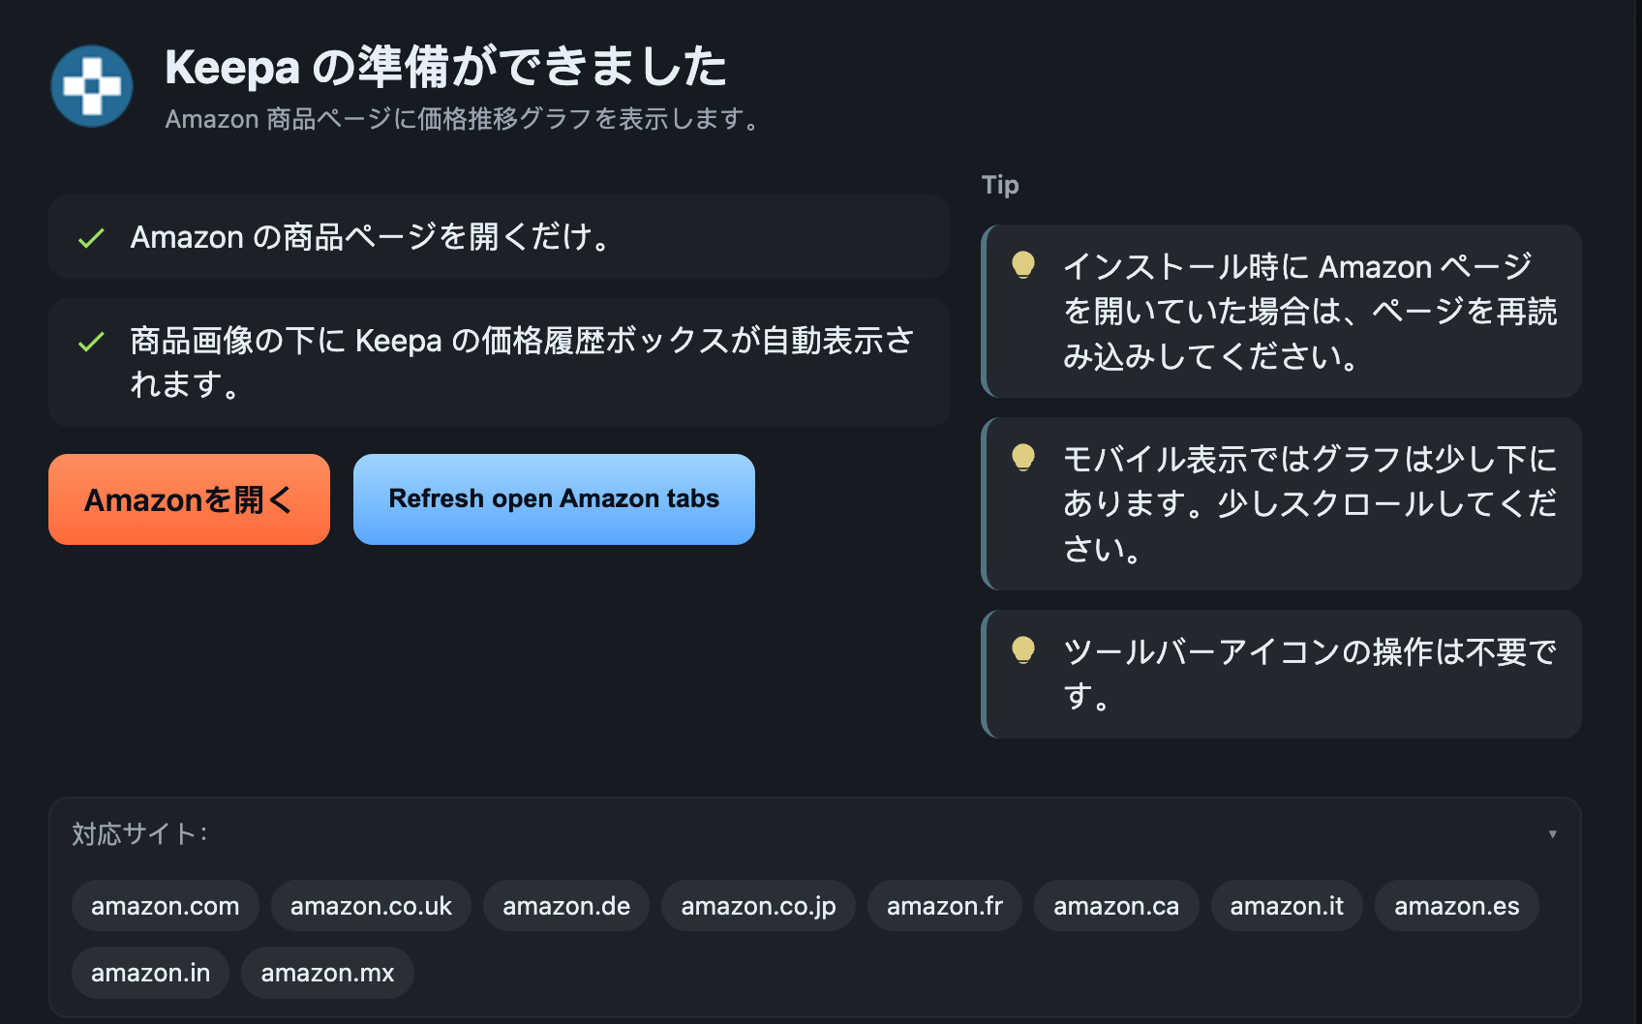Click lightbulb icon on ツールバーアイコン tip

tap(1023, 649)
